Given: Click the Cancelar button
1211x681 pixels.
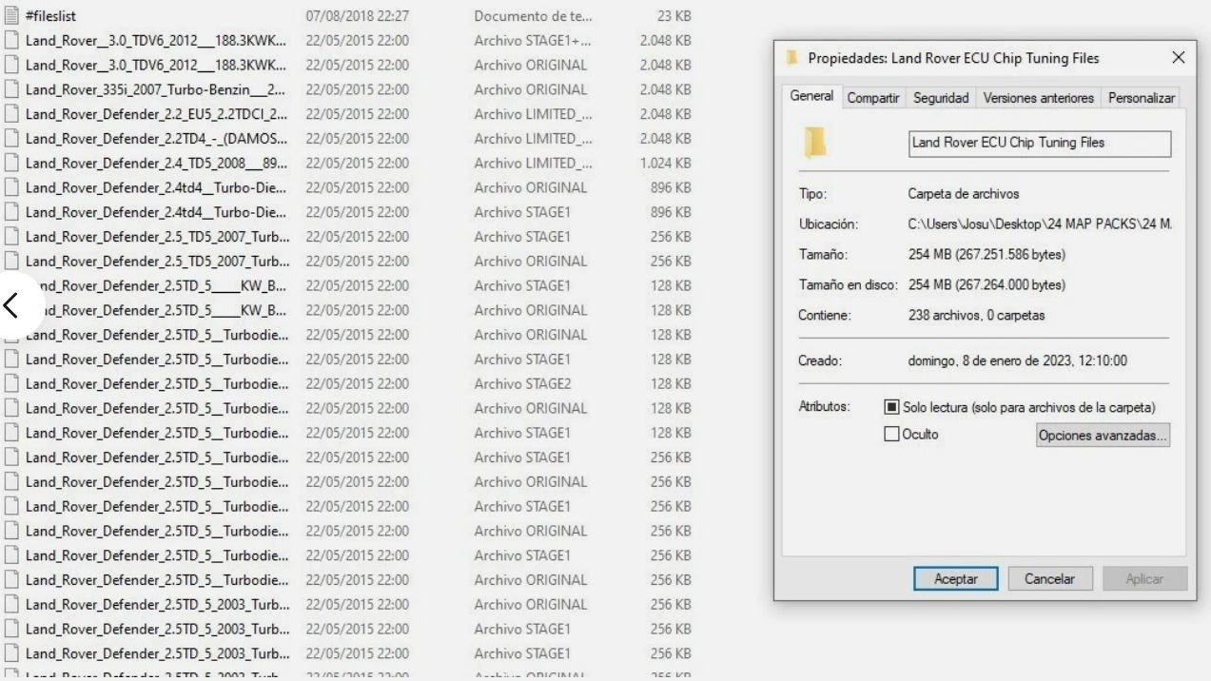Looking at the screenshot, I should (x=1049, y=578).
